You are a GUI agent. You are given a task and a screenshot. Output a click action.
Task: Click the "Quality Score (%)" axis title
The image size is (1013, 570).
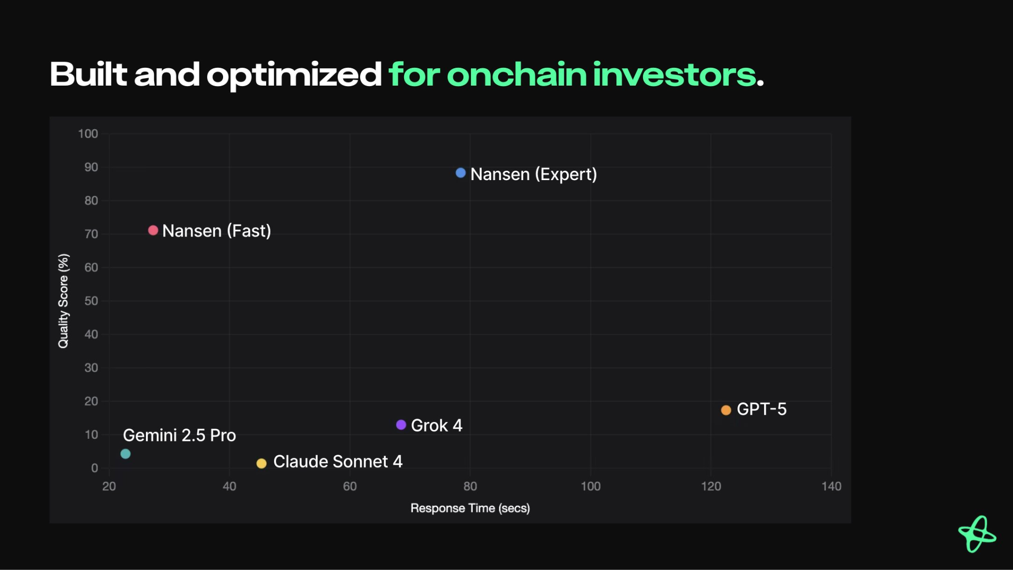pyautogui.click(x=63, y=301)
